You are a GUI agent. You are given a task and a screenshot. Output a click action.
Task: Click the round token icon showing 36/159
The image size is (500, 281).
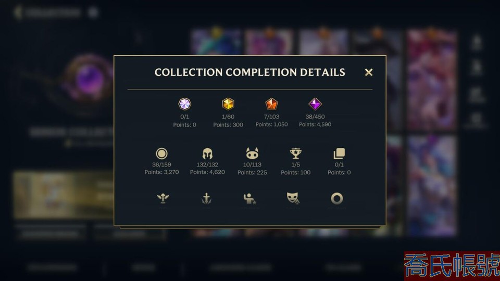(x=161, y=154)
